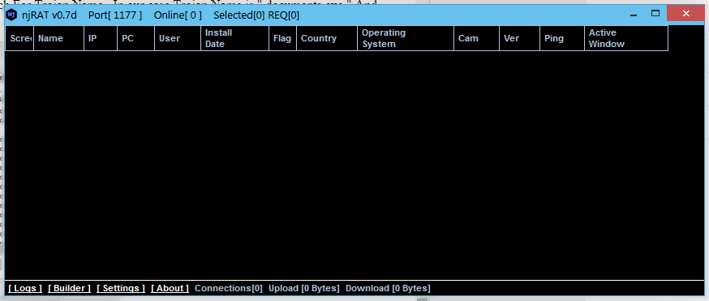Click the Download [0 Bytes] status text
The width and height of the screenshot is (709, 301).
click(388, 288)
